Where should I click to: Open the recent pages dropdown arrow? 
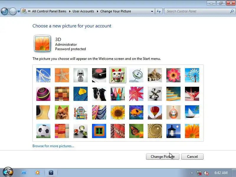tap(19, 12)
